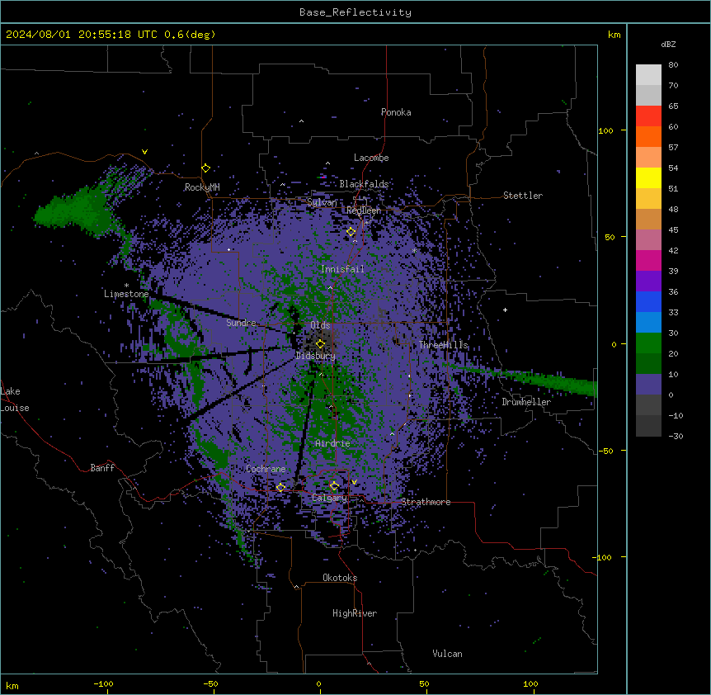Select the 20 dBZ green color swatch

coord(648,363)
